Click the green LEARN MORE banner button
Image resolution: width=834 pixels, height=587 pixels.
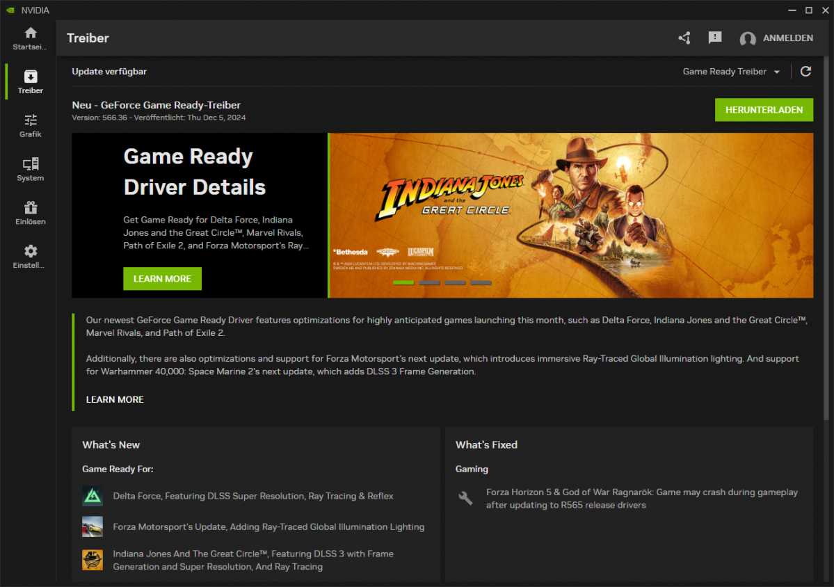[x=162, y=279]
